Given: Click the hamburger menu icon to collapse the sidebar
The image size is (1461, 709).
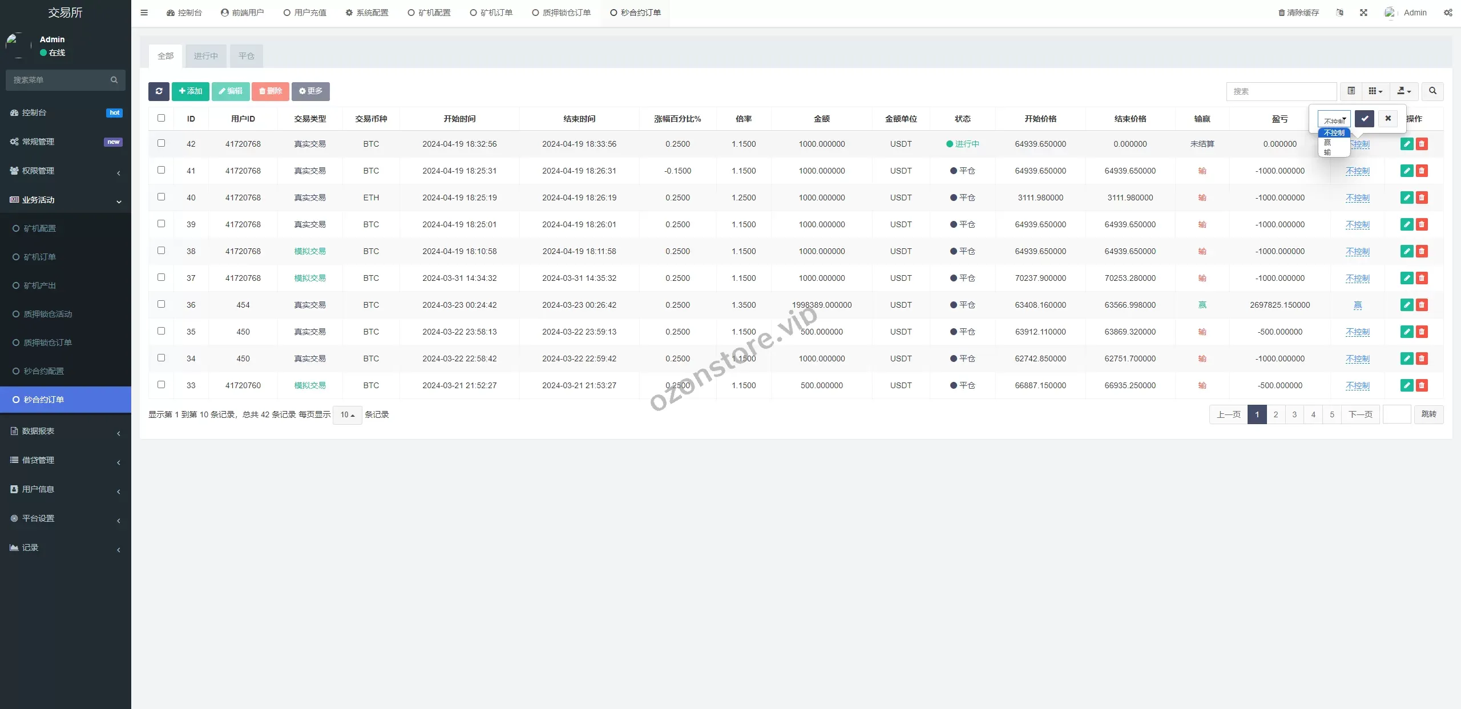Looking at the screenshot, I should pos(144,13).
